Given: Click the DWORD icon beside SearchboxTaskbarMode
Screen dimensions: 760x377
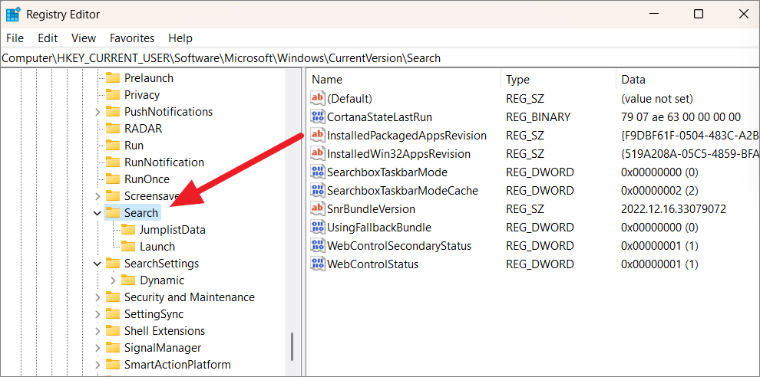Looking at the screenshot, I should [318, 172].
